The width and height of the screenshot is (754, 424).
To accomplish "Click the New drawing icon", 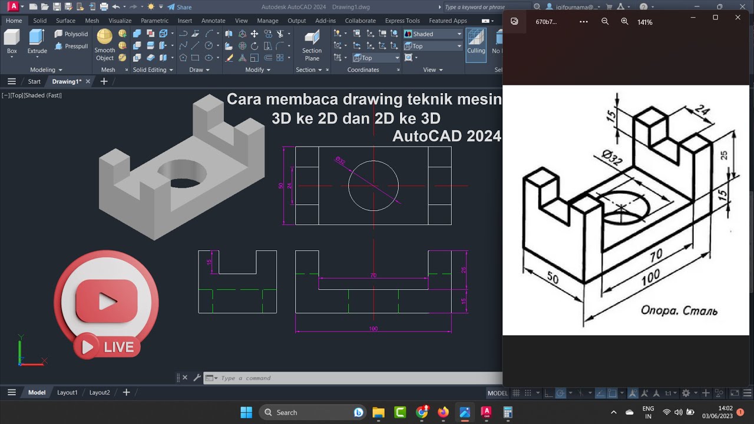I will [x=33, y=7].
